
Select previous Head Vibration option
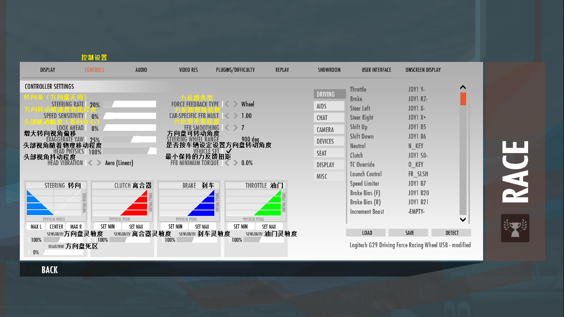(x=90, y=163)
